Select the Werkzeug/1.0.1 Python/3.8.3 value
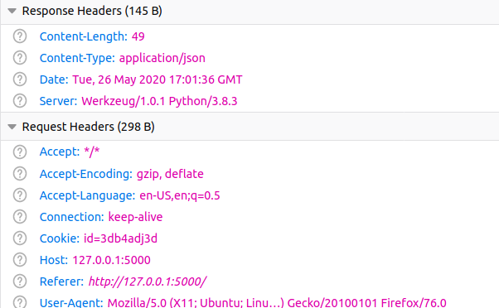The image size is (499, 308). 159,101
